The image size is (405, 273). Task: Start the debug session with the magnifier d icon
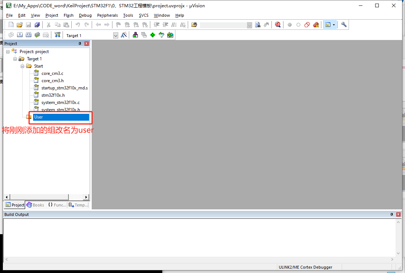click(278, 25)
